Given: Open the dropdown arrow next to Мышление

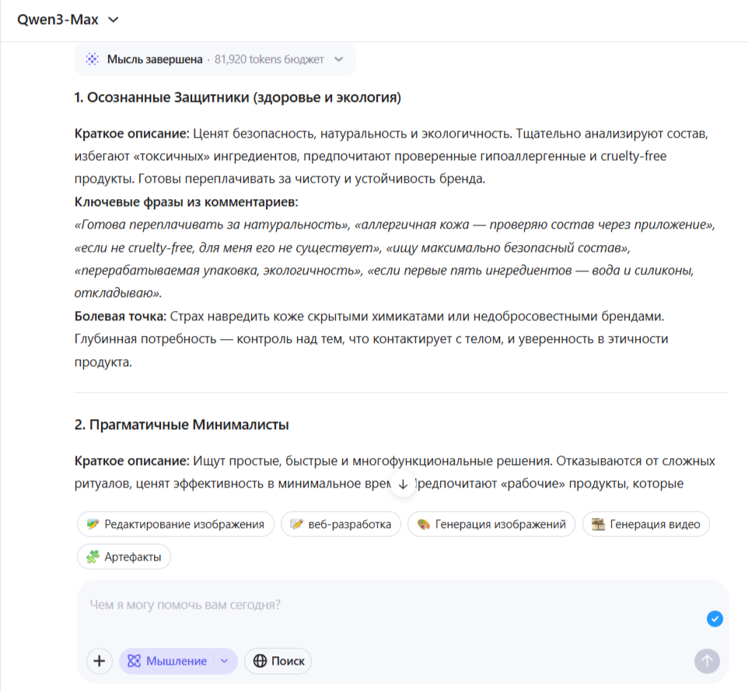Looking at the screenshot, I should click(225, 661).
